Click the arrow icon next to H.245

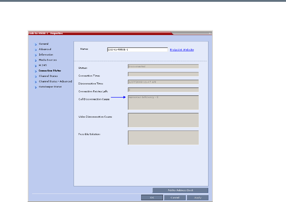click(x=36, y=66)
